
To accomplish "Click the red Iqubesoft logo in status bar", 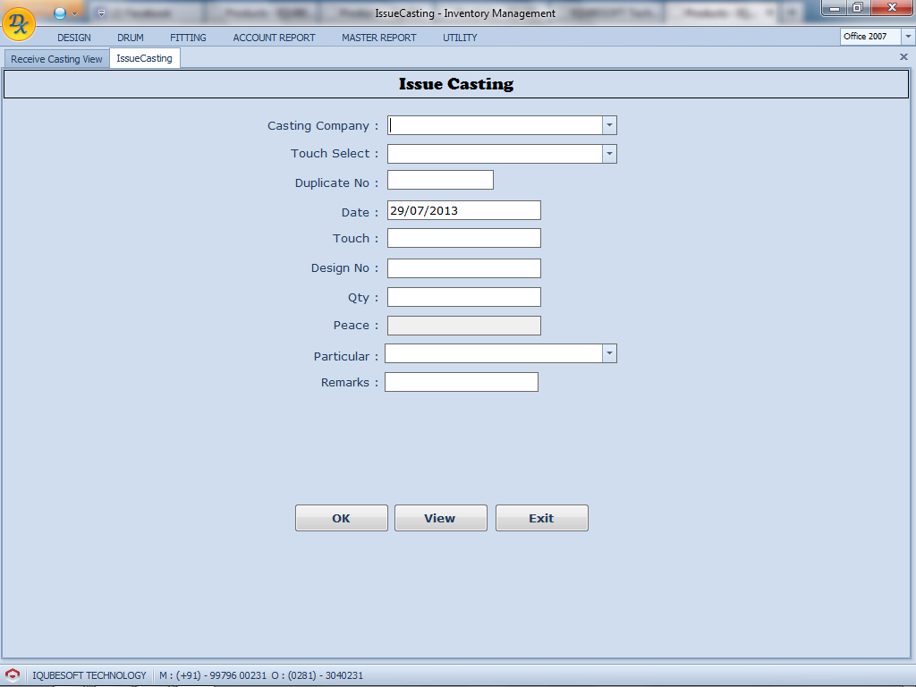I will [13, 675].
